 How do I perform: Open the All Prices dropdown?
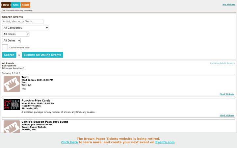[16, 34]
